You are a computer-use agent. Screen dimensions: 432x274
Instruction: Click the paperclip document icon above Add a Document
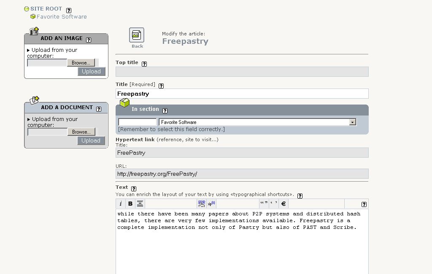click(x=35, y=100)
